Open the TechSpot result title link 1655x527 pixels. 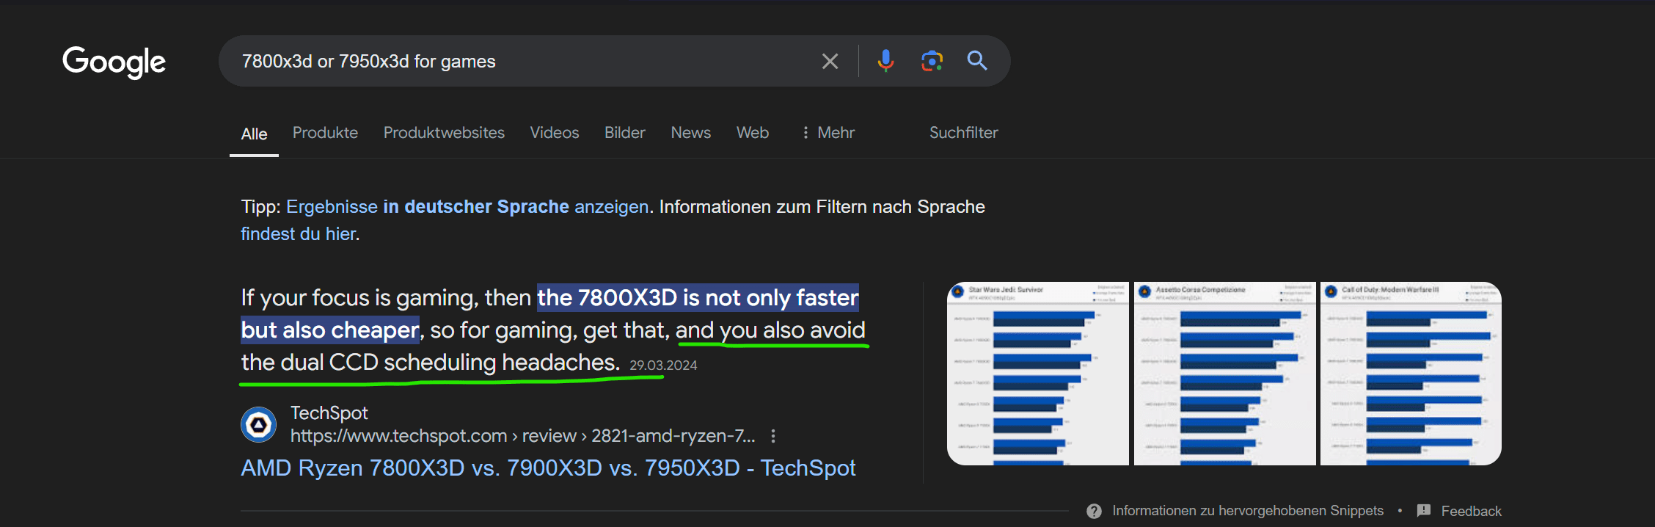[548, 468]
